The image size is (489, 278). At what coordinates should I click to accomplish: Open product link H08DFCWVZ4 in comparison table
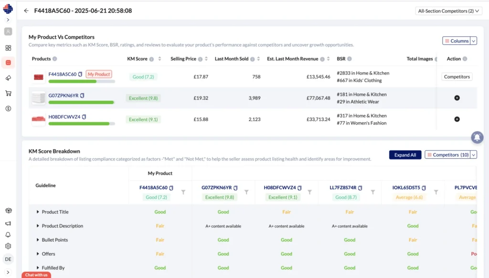pos(64,117)
